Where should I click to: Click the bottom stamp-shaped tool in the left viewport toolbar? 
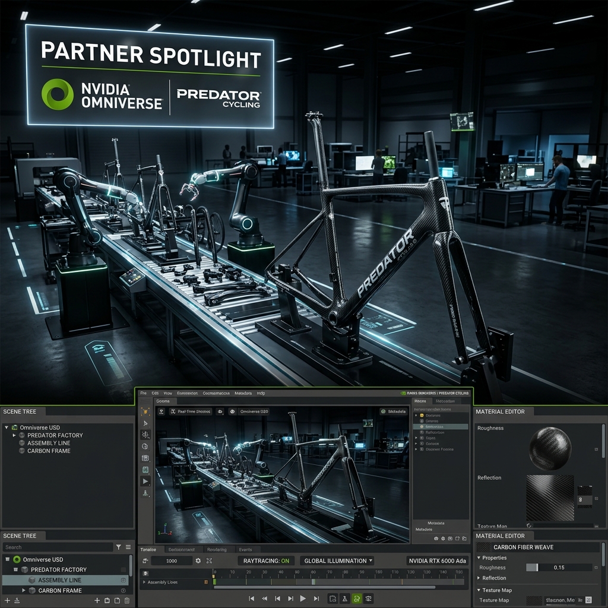tap(145, 493)
